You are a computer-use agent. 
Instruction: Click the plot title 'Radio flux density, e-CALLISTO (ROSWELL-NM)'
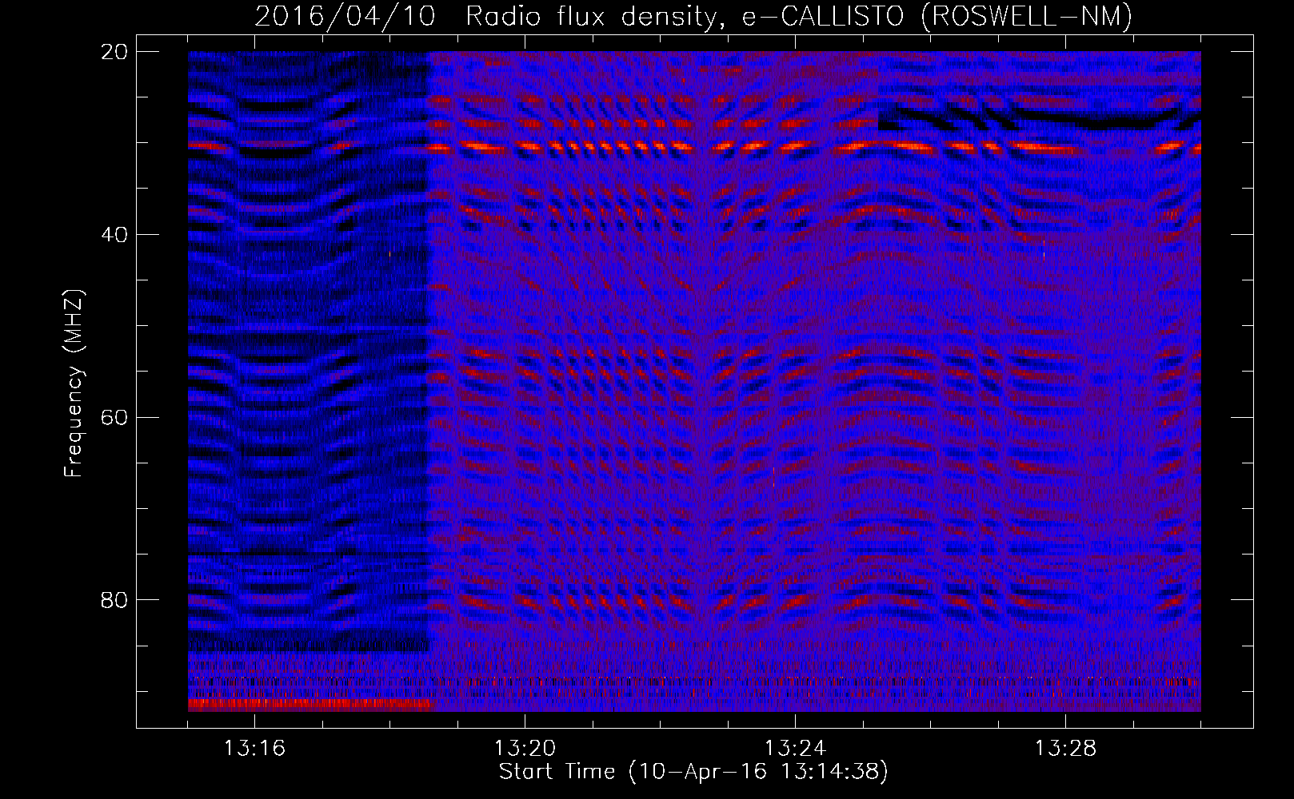[799, 16]
